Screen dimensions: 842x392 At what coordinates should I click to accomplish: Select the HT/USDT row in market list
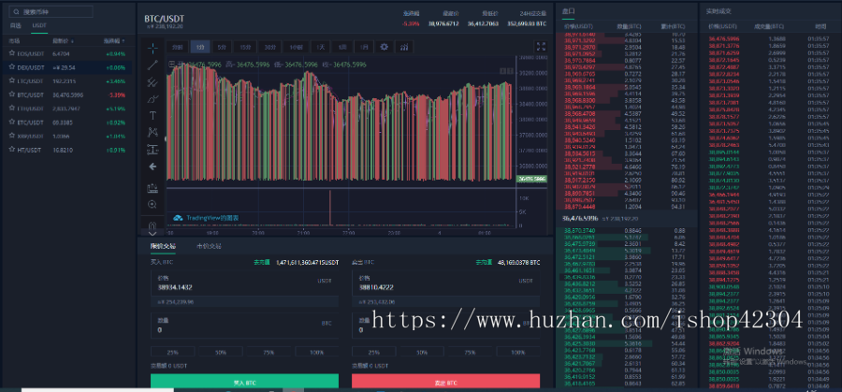pyautogui.click(x=67, y=150)
